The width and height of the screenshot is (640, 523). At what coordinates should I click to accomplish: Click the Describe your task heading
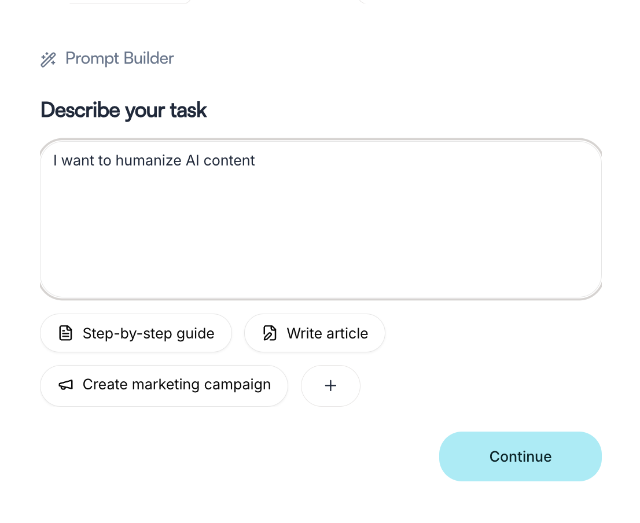click(x=123, y=110)
